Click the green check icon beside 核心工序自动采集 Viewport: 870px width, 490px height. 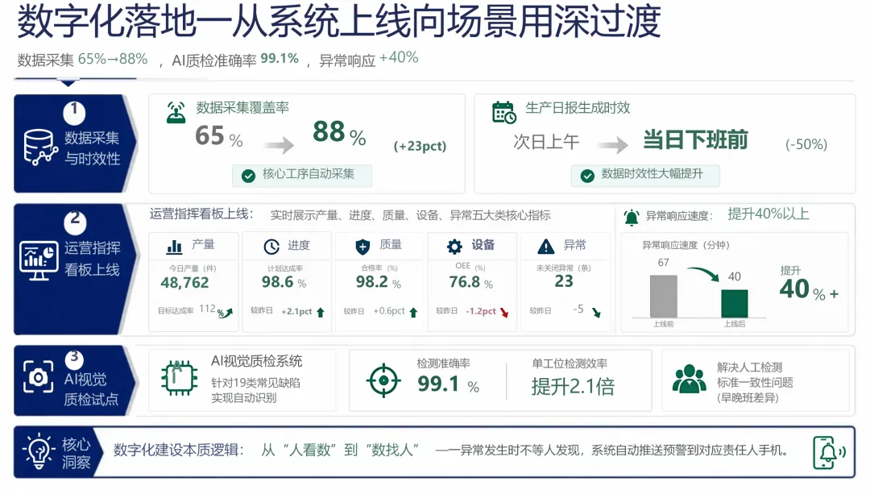point(249,176)
